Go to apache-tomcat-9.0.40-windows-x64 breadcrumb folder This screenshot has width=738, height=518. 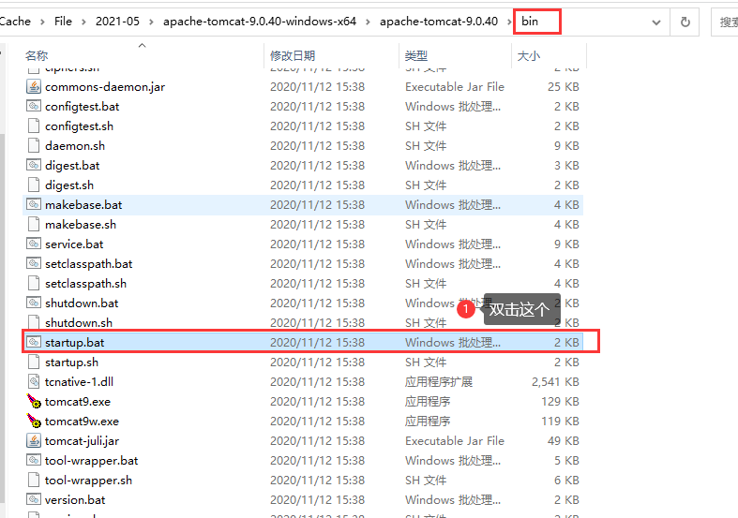(x=260, y=22)
